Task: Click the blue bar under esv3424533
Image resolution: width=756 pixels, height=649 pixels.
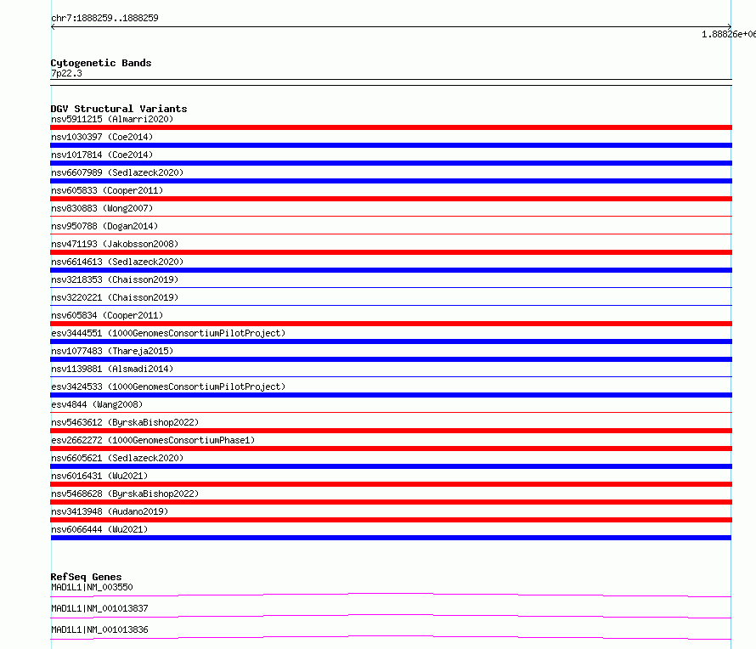Action: tap(391, 395)
